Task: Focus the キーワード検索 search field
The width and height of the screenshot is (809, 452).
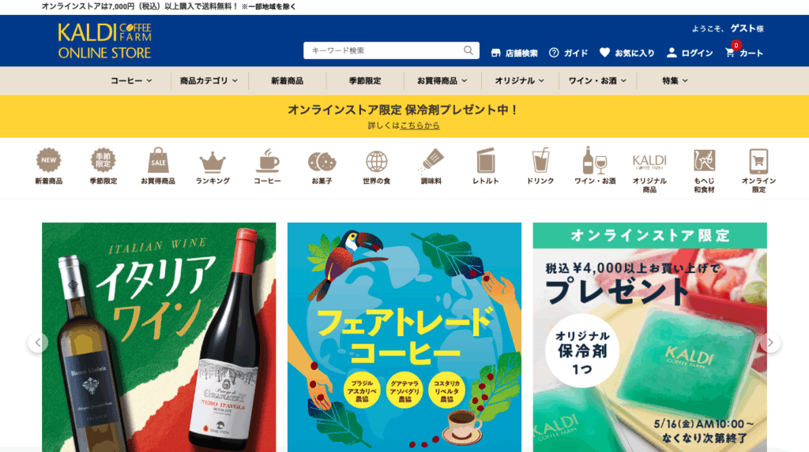Action: coord(385,50)
